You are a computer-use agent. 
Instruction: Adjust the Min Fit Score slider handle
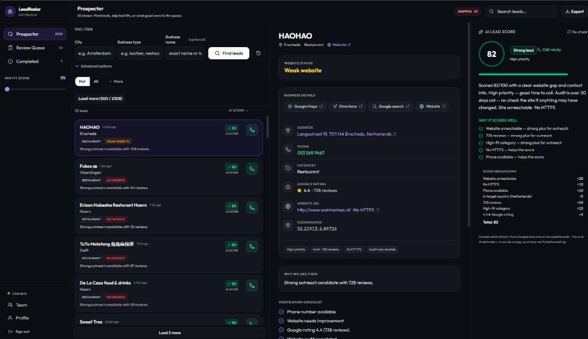(7, 90)
